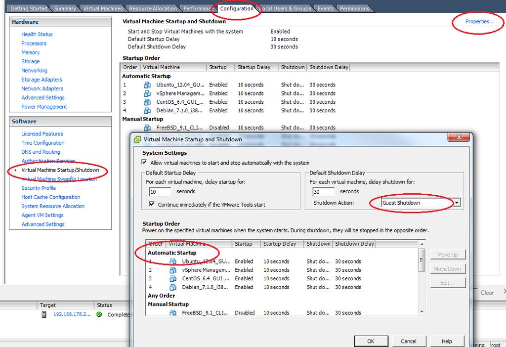
Task: Open the Networking link
Action: tap(34, 70)
